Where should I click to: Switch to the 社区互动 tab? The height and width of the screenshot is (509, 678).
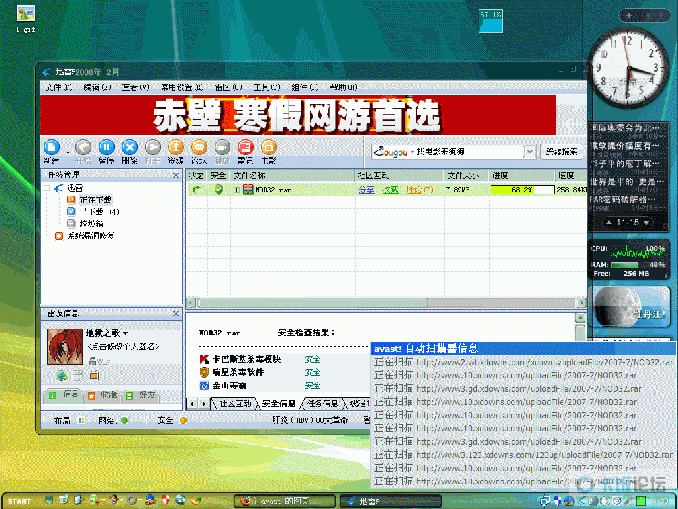[235, 404]
